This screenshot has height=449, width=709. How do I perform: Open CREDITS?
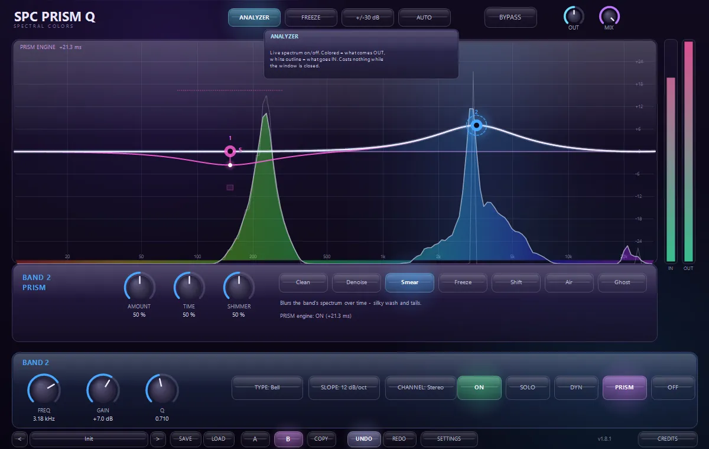668,439
